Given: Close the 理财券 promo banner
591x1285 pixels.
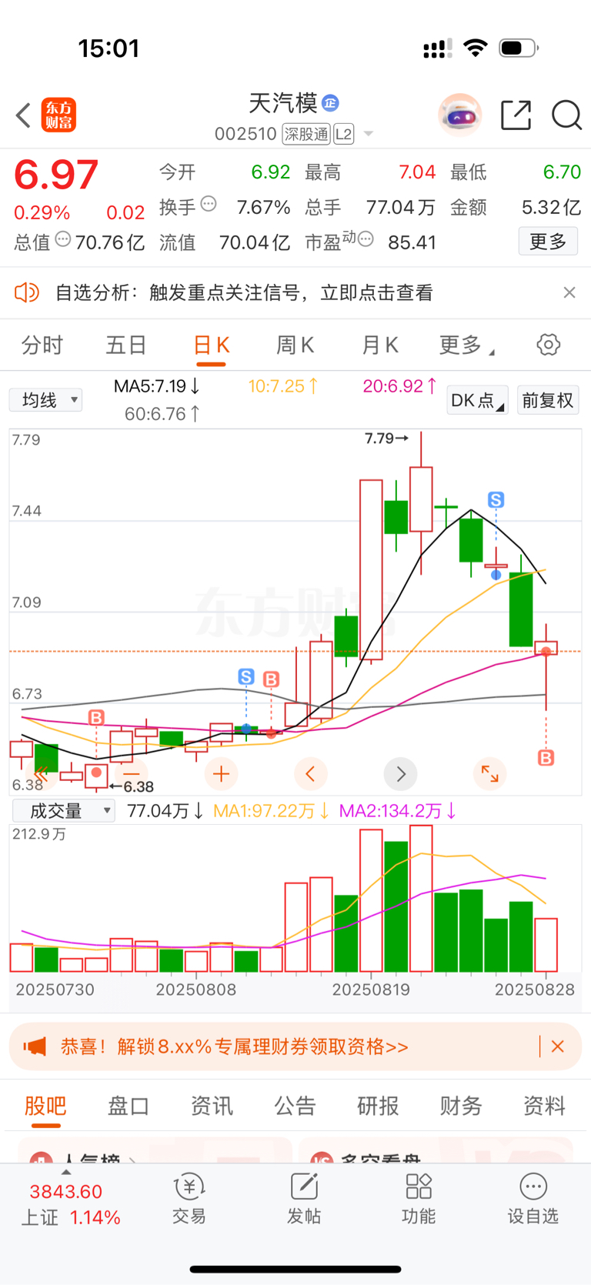Looking at the screenshot, I should (558, 1046).
